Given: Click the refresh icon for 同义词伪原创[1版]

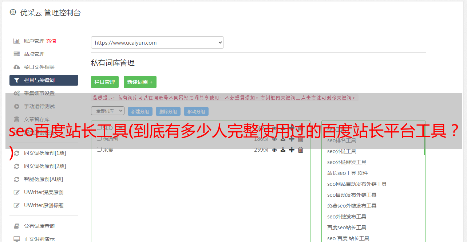Looking at the screenshot, I should click(x=17, y=153).
